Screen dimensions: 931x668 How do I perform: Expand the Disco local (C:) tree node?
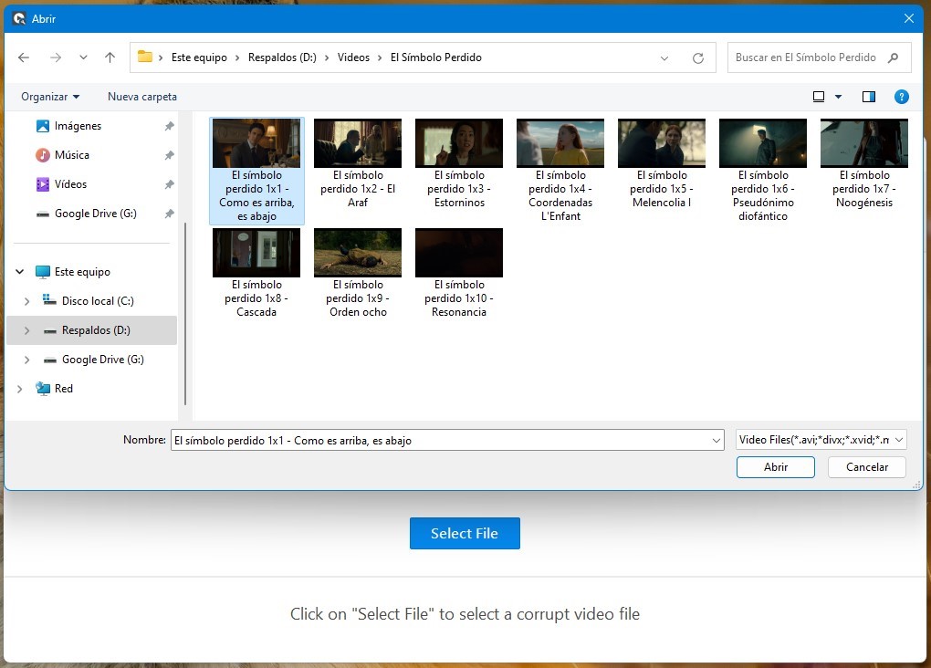(x=26, y=301)
